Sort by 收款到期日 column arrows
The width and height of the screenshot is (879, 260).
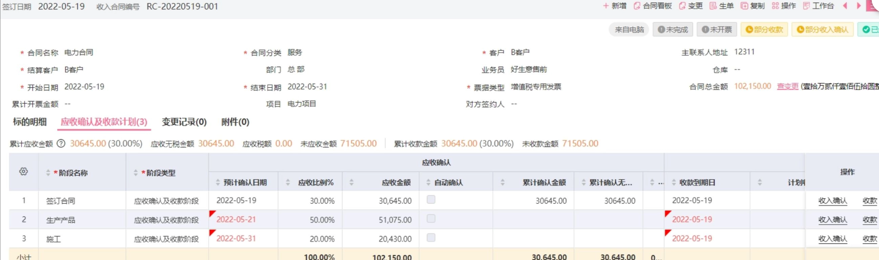(674, 182)
